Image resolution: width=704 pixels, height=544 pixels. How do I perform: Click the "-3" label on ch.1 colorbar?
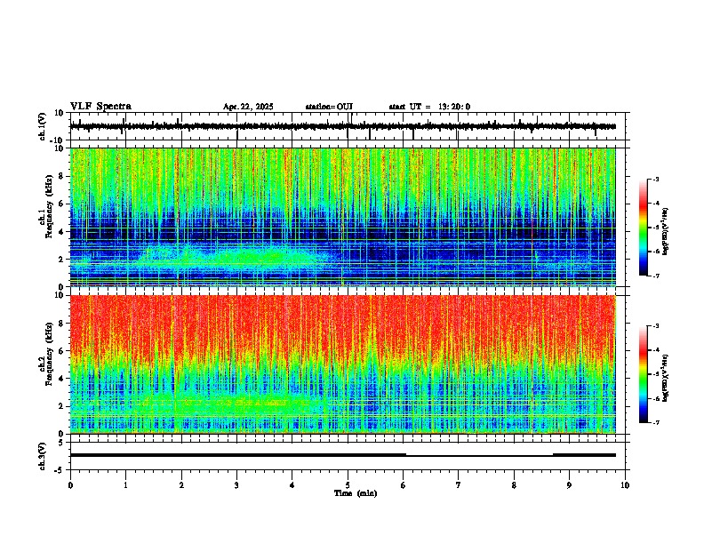click(x=655, y=179)
